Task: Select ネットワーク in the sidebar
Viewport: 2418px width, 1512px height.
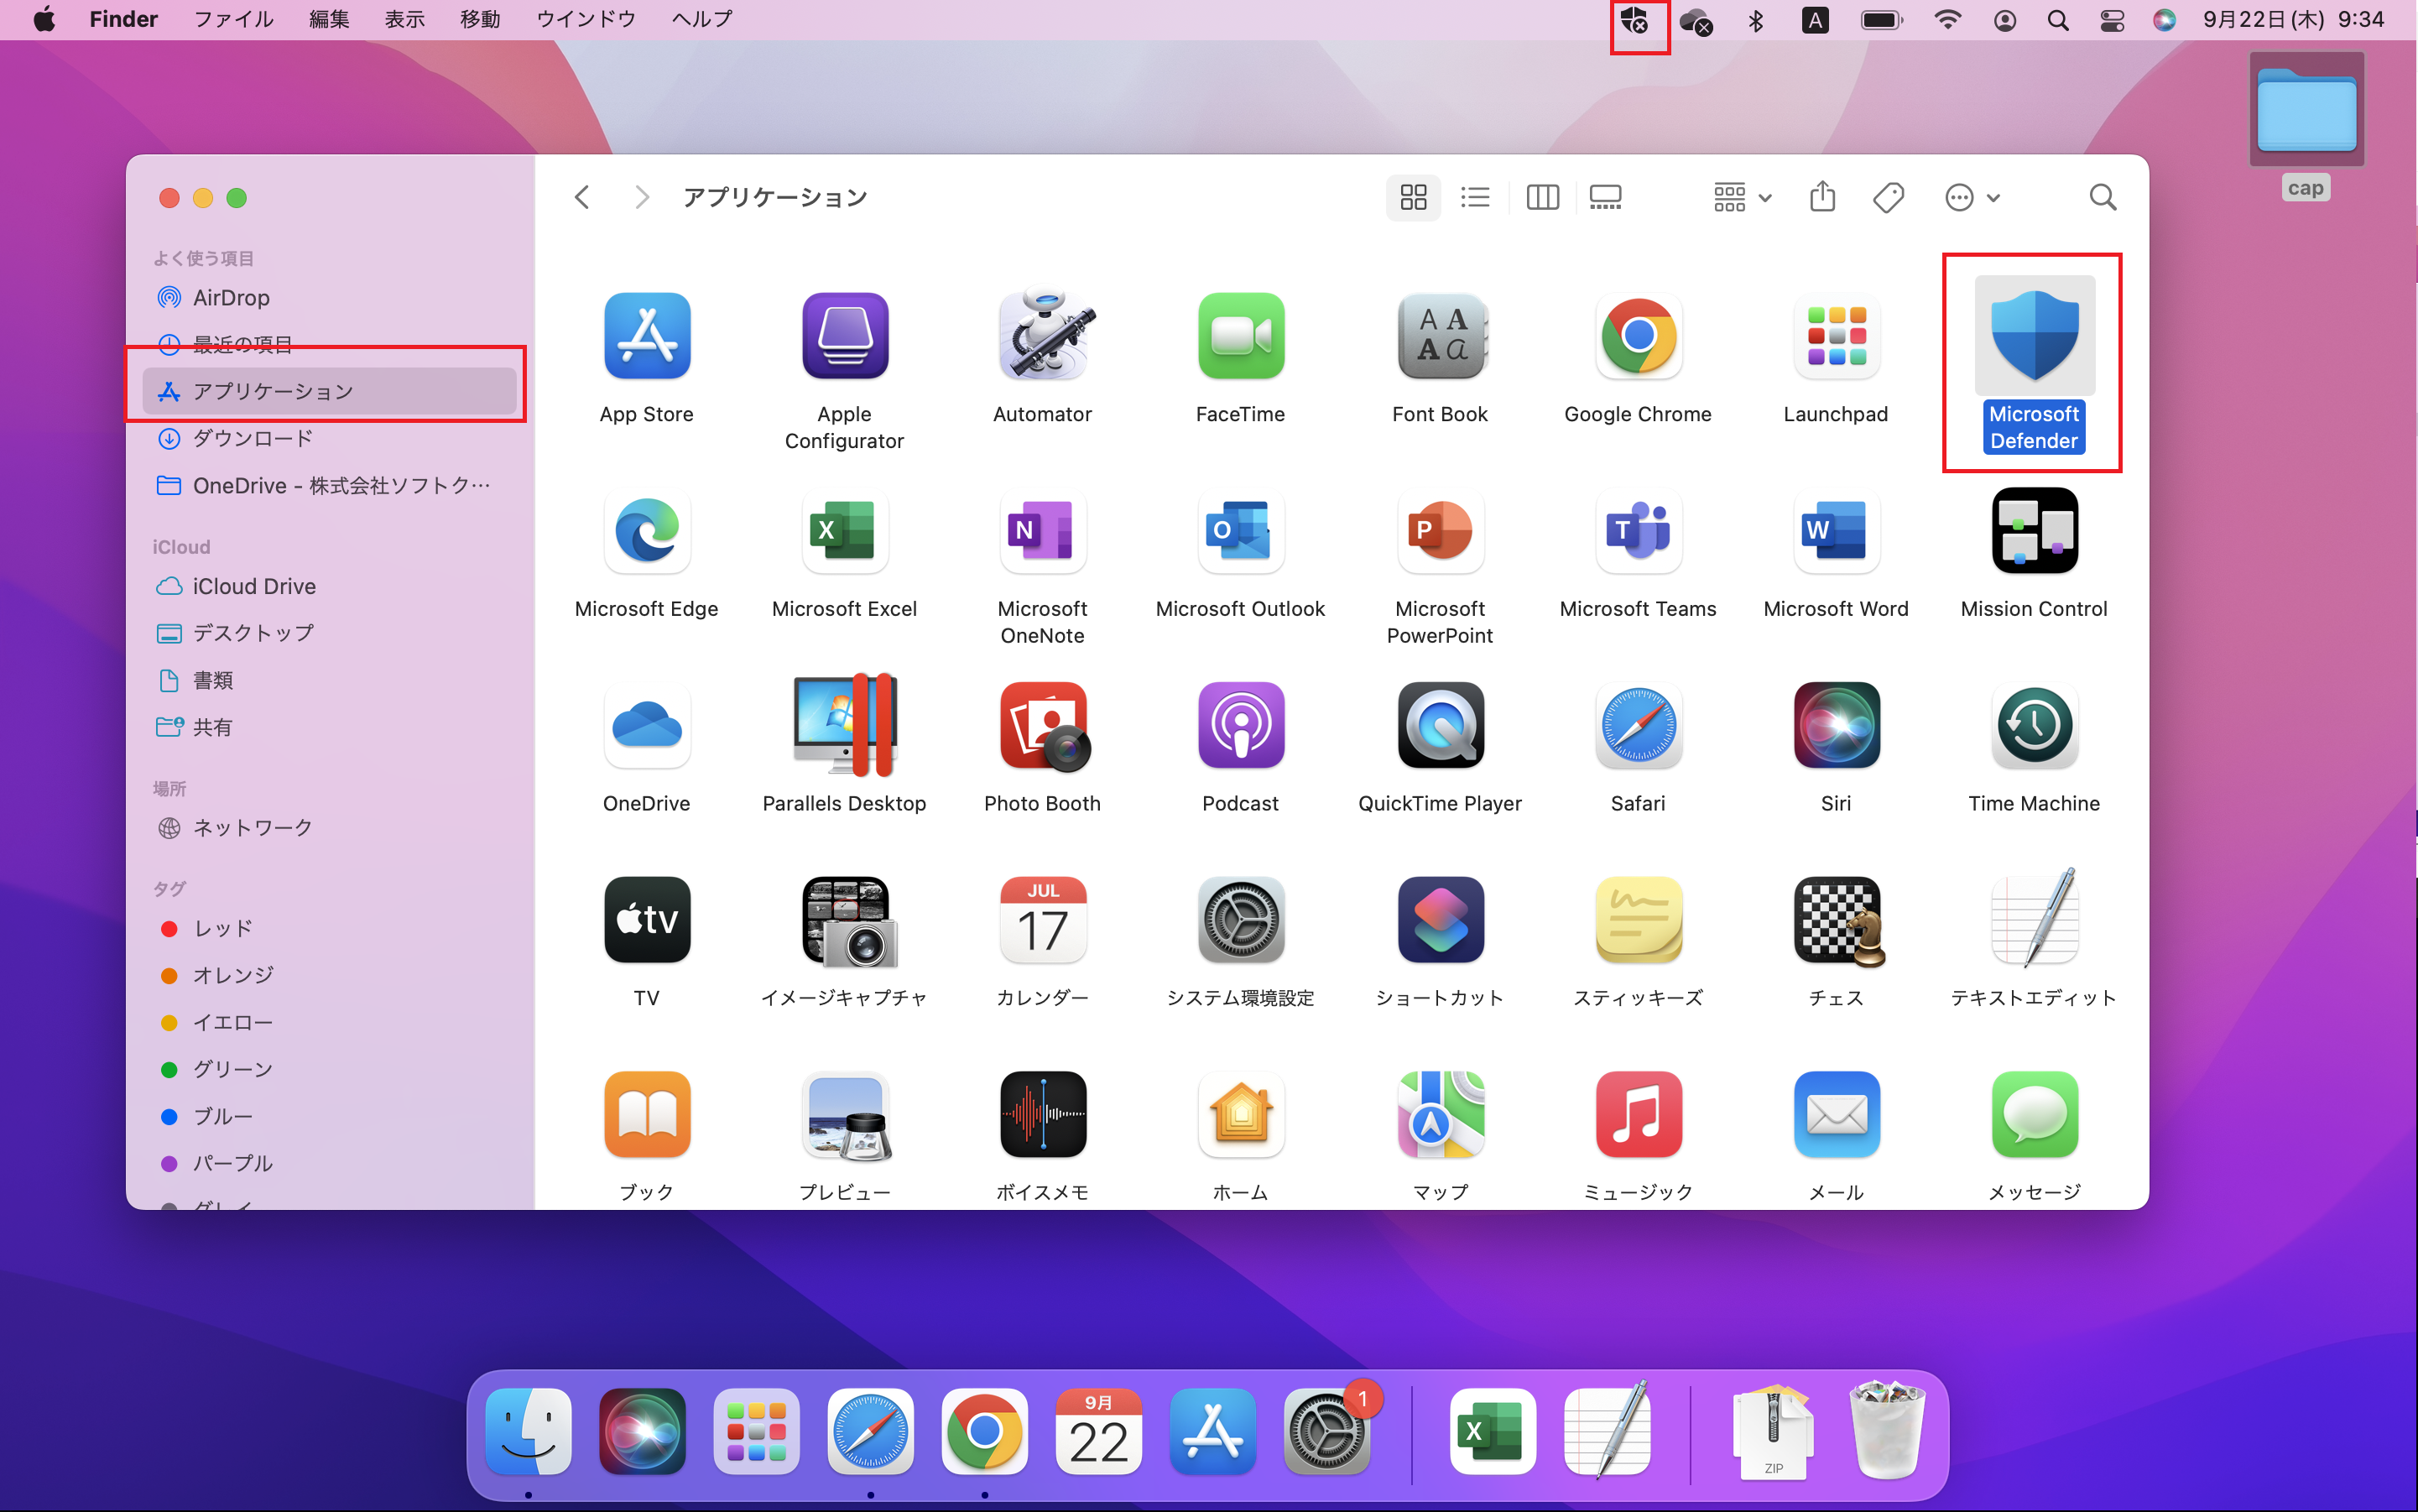Action: pos(329,827)
